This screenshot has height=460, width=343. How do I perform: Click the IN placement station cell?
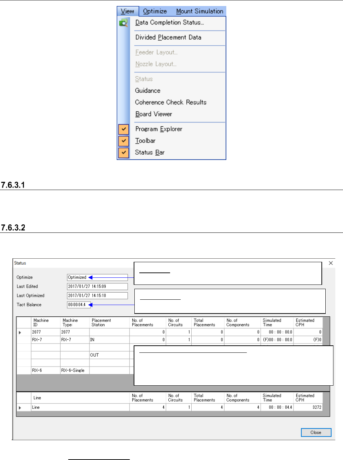coord(109,340)
